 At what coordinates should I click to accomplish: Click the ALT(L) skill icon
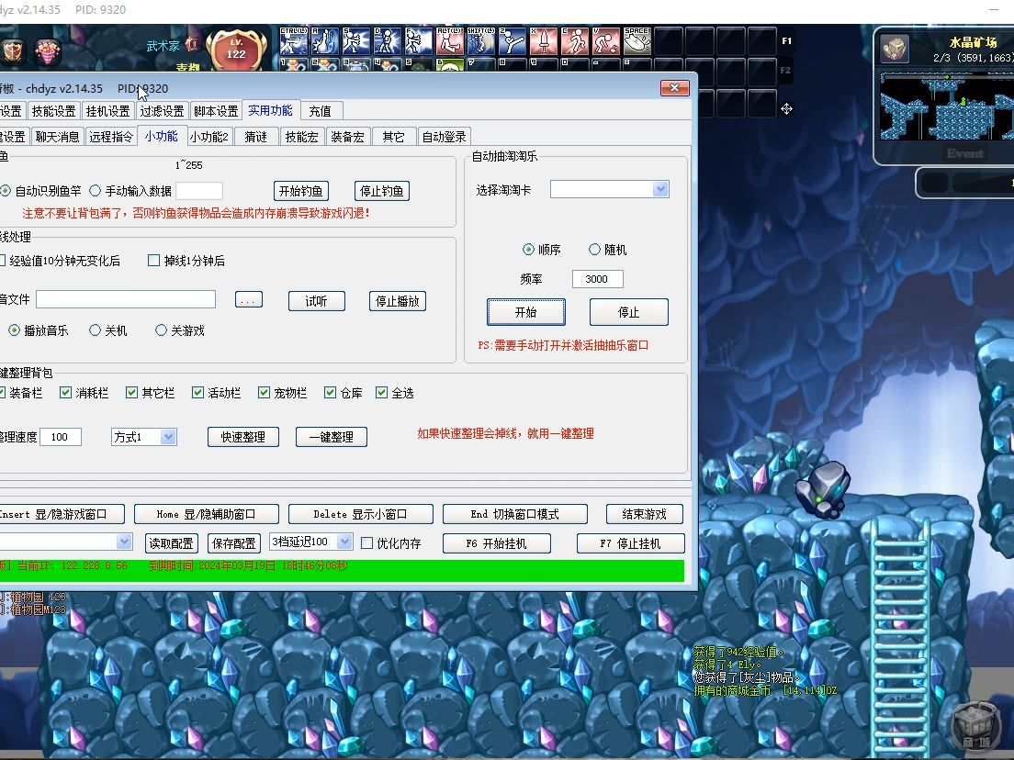pyautogui.click(x=449, y=40)
